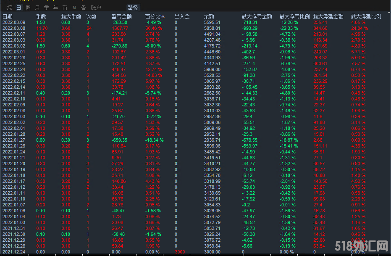Open the 币 currency tab
The image size is (391, 256).
pyautogui.click(x=65, y=8)
